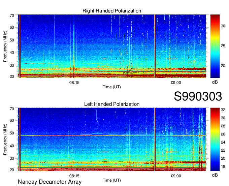Click the Left Handed Polarization color bar
This screenshot has height=186, width=229.
tap(215, 139)
